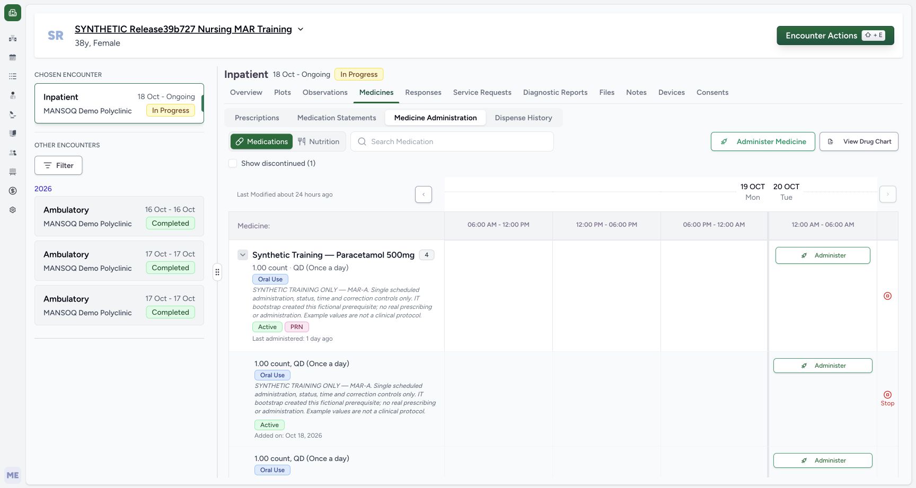Viewport: 916px width, 488px height.
Task: Open the calendar icon in the sidebar
Action: coord(13,57)
